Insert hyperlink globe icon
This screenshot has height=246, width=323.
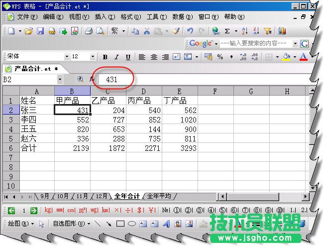215,31
